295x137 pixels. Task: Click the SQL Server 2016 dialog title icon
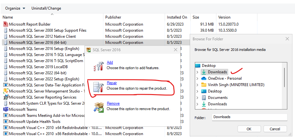tap(88, 50)
